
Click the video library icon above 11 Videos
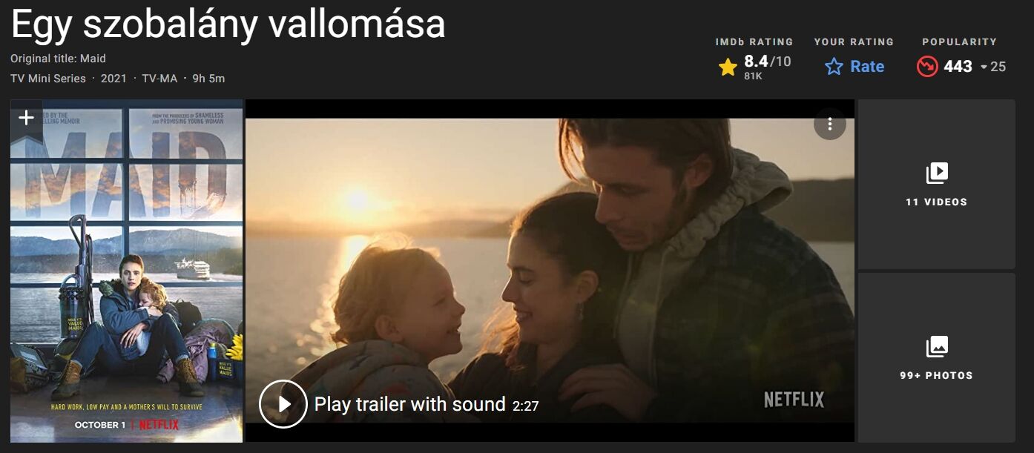pyautogui.click(x=937, y=173)
